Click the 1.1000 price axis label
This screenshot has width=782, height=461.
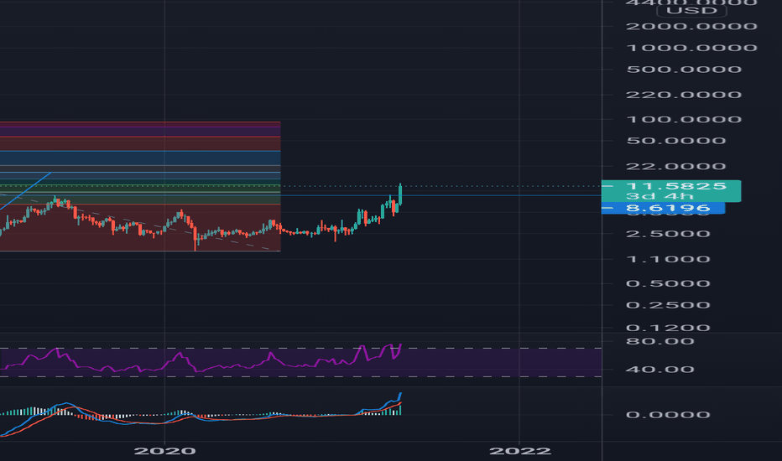[668, 259]
